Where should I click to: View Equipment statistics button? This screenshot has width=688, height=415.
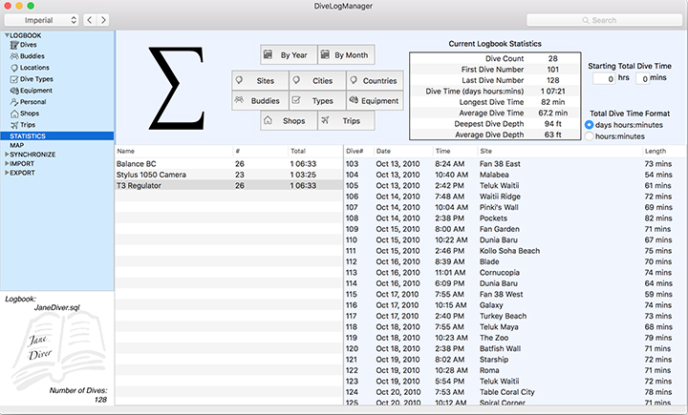click(374, 100)
